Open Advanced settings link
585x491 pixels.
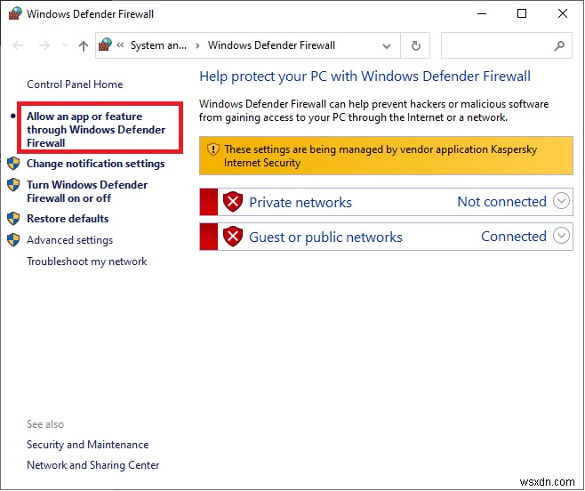click(x=69, y=240)
